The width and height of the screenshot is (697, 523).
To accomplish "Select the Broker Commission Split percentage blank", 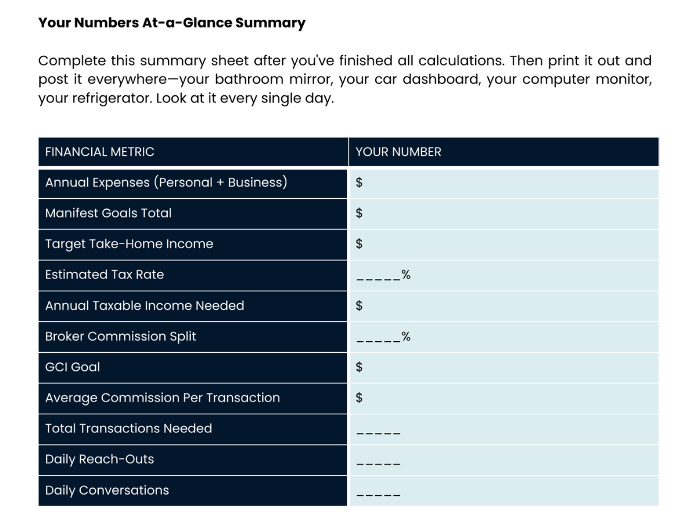I will pyautogui.click(x=379, y=337).
